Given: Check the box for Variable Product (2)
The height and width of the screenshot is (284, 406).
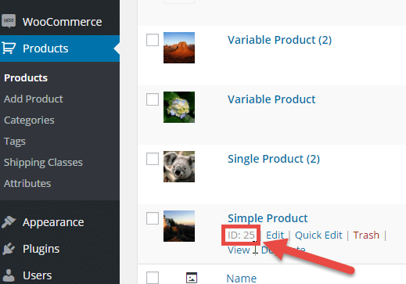Looking at the screenshot, I should click(153, 40).
